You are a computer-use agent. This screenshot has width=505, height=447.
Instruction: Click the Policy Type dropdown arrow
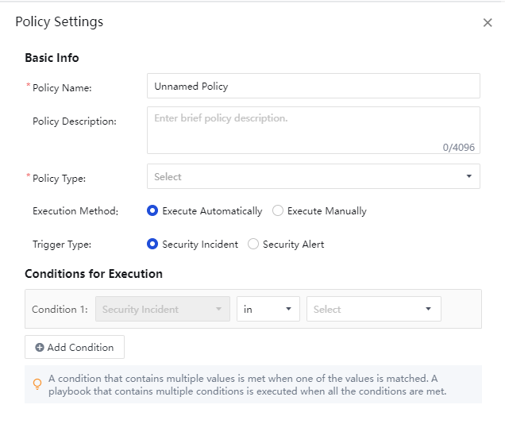(468, 176)
